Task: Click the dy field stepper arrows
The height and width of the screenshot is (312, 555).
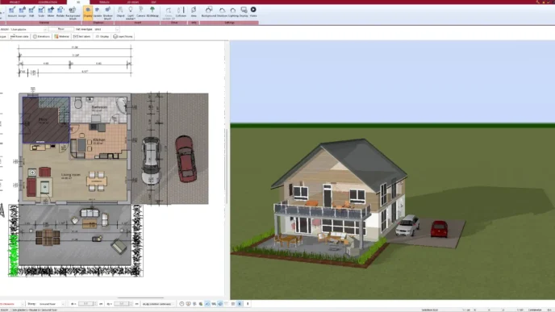Action: (131, 304)
